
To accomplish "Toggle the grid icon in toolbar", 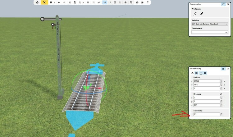I will point(115,2).
